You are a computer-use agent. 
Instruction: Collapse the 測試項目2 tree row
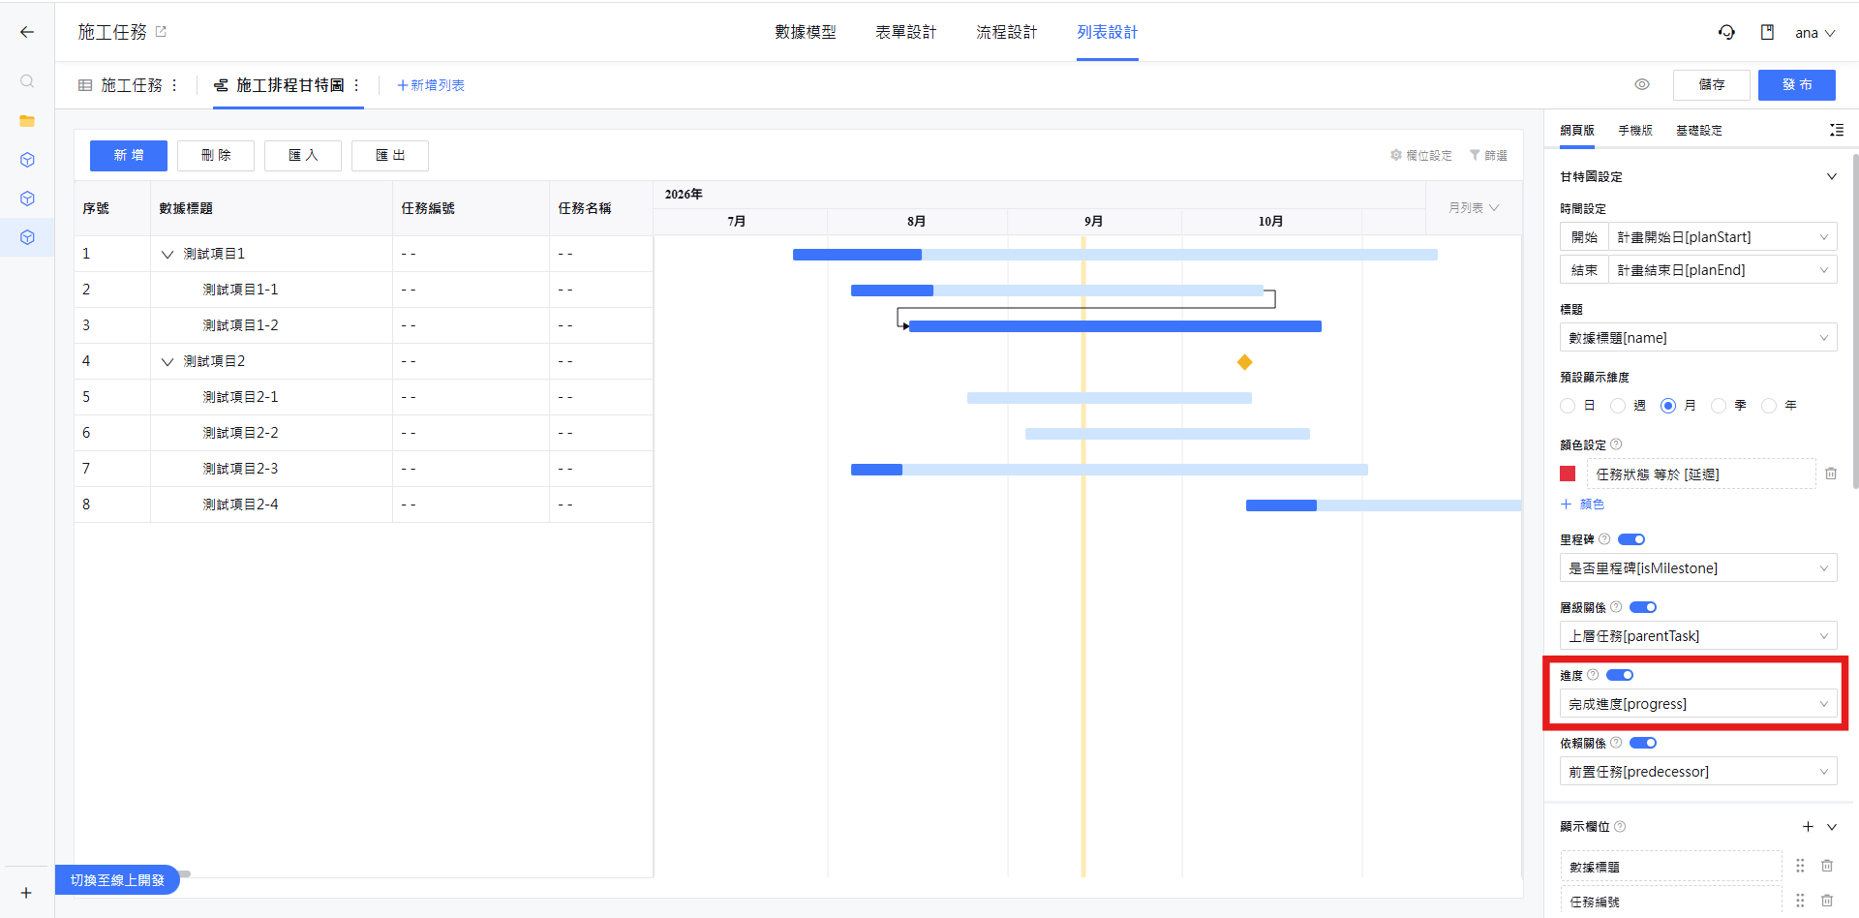click(x=168, y=361)
